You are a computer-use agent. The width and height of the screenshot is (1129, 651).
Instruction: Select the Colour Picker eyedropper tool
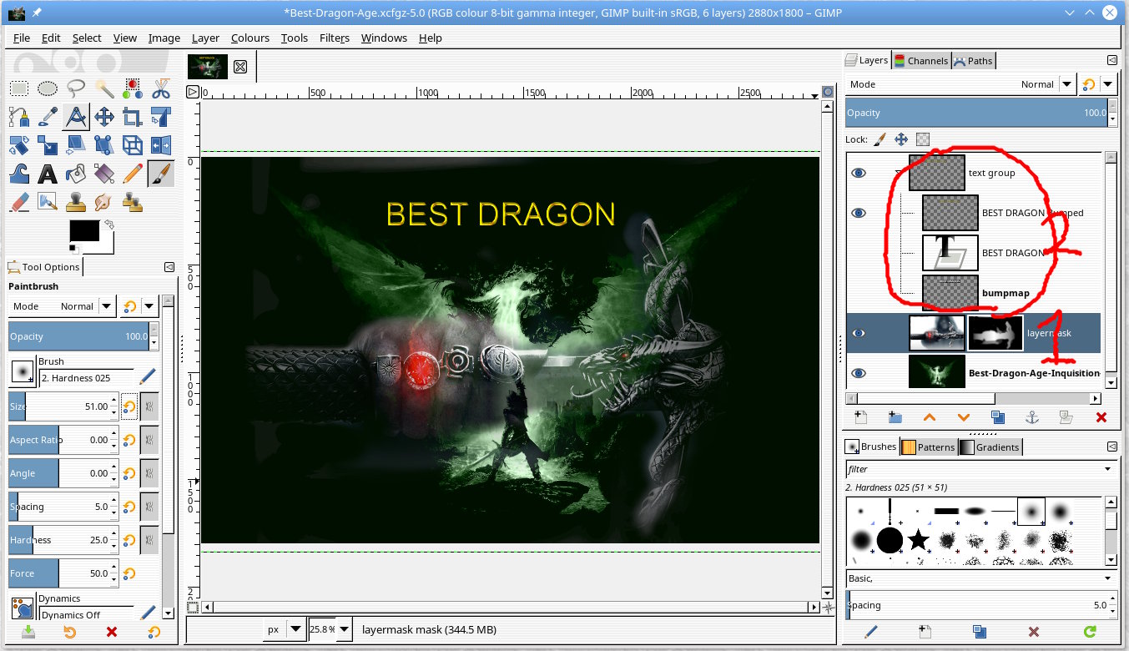(x=48, y=116)
